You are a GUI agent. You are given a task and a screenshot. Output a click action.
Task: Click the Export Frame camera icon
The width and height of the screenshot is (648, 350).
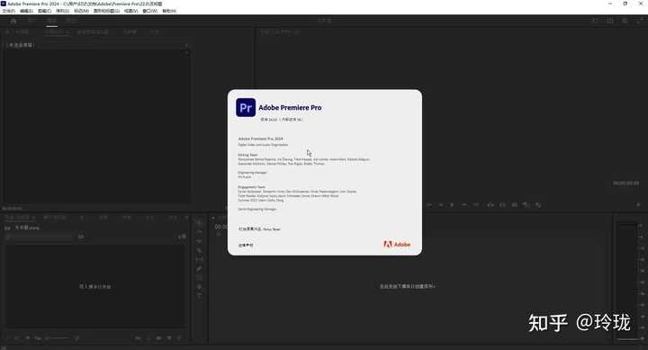coord(515,205)
